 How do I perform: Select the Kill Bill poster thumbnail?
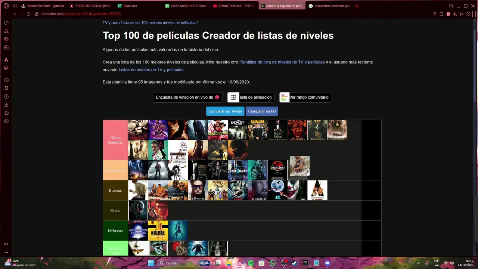point(158,231)
